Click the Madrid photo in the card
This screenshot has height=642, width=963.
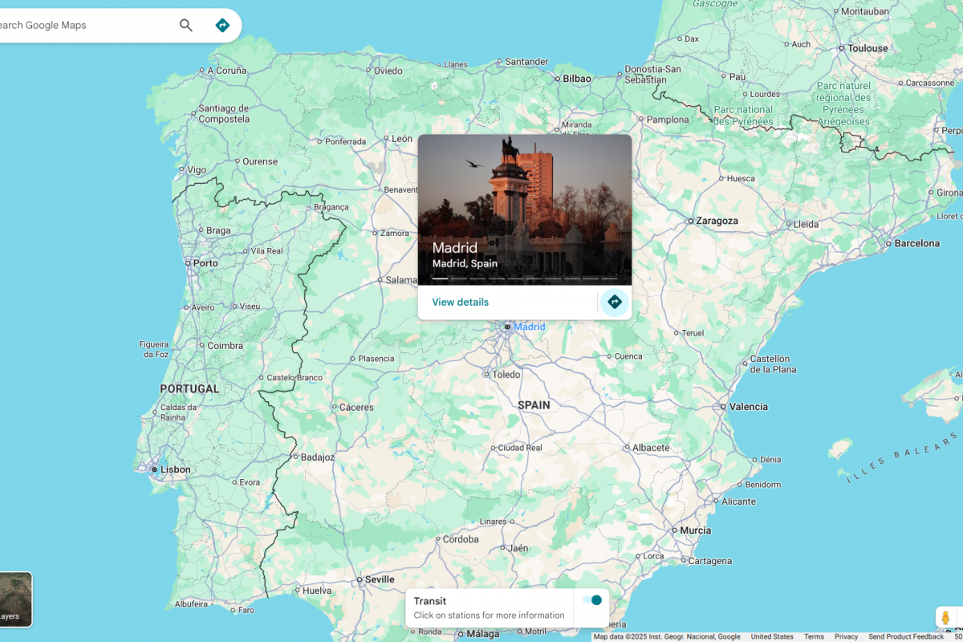coord(524,201)
